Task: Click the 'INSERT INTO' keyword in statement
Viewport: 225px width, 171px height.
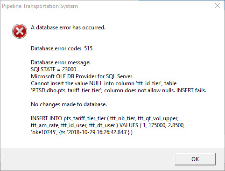Action: coord(46,118)
